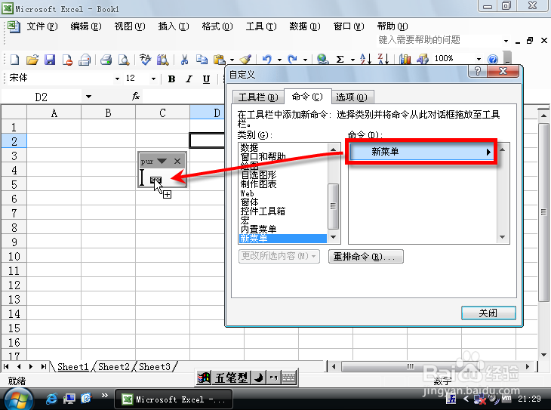Screen dimensions: 551x410
Task: Open the 视图 menu
Action: pyautogui.click(x=129, y=26)
